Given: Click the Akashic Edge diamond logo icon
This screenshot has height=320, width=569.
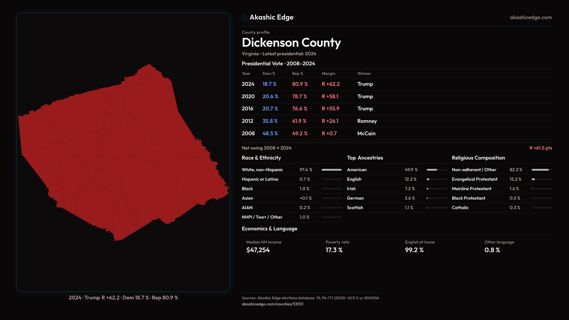Looking at the screenshot, I should (244, 18).
